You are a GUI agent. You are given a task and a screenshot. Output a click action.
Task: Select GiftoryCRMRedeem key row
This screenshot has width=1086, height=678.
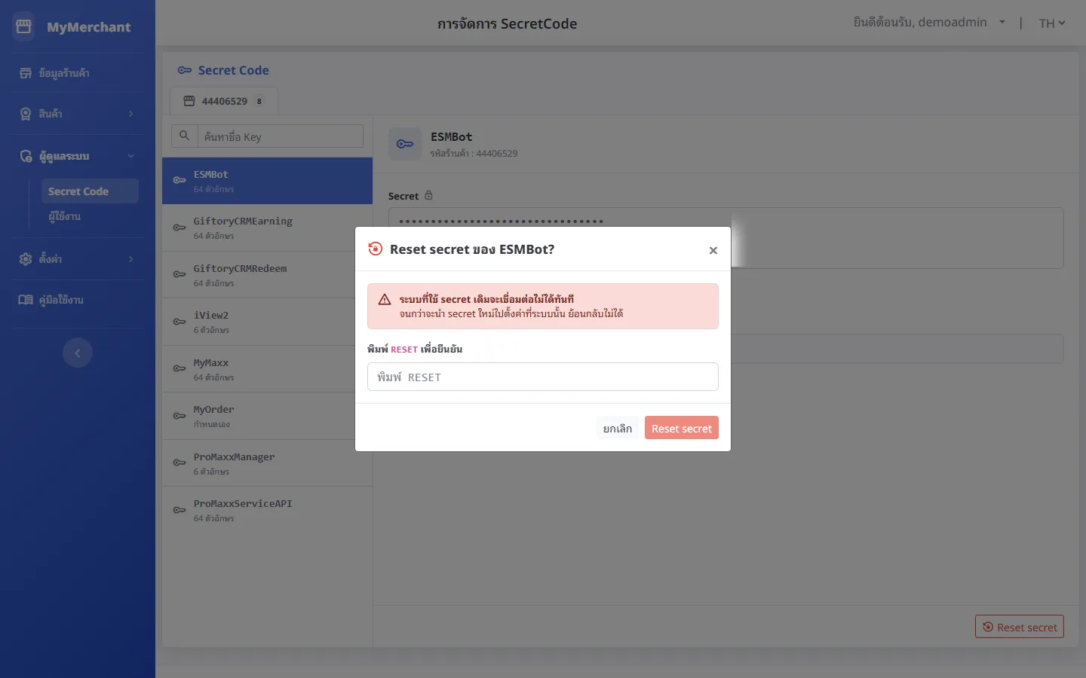pyautogui.click(x=268, y=275)
